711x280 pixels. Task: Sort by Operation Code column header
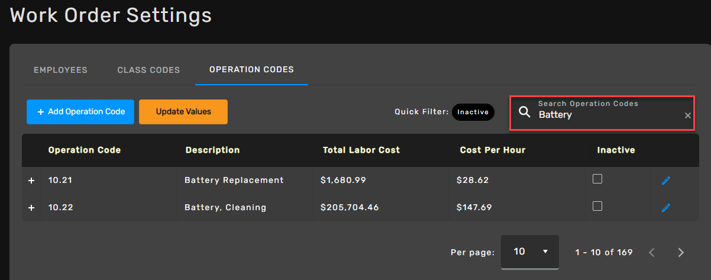tap(85, 150)
